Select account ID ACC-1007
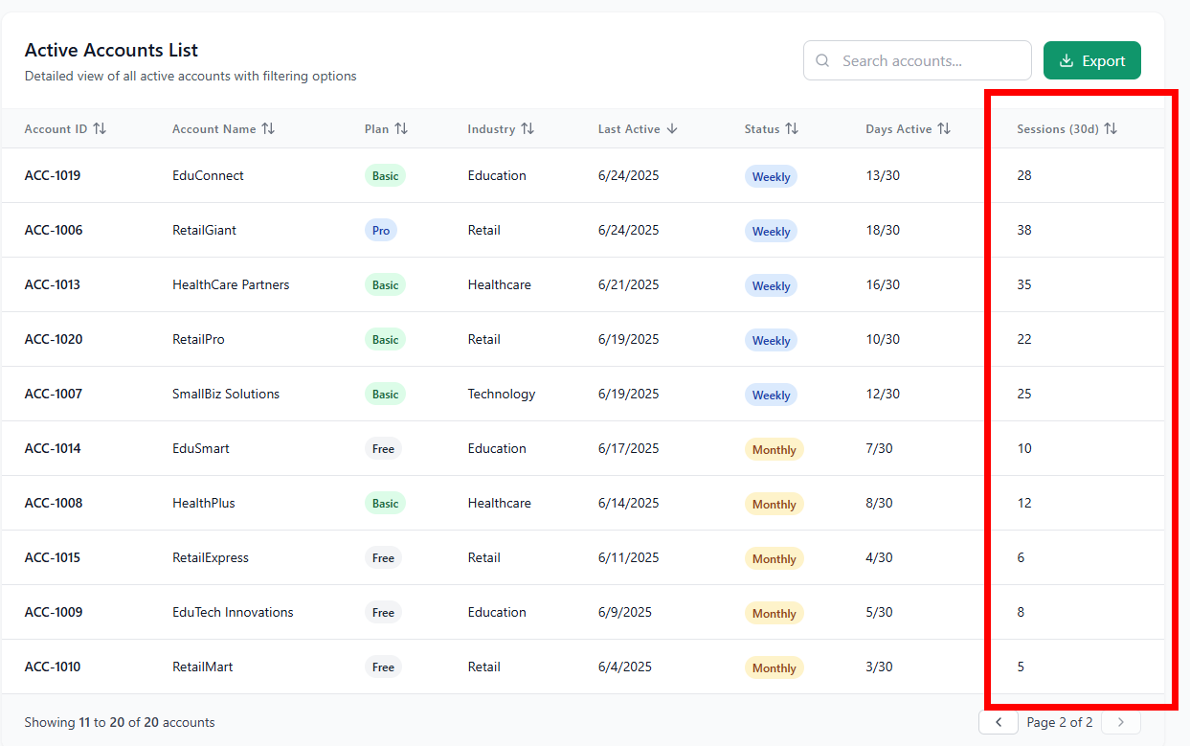This screenshot has width=1190, height=746. 54,394
